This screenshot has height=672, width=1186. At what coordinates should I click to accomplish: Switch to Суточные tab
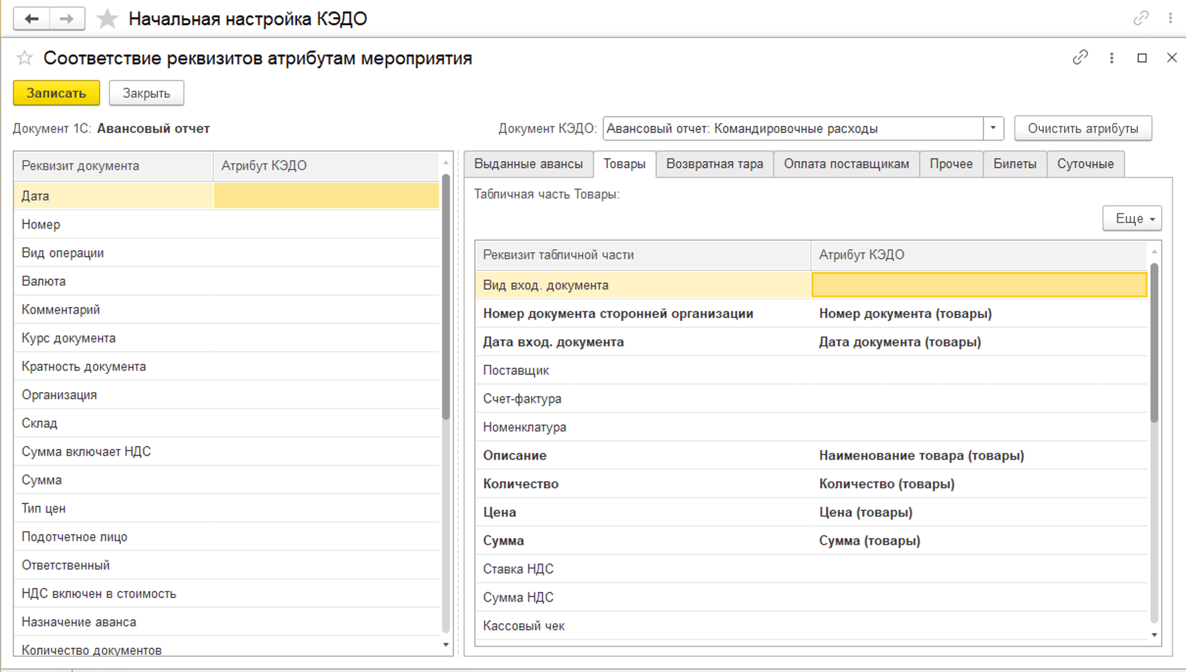pyautogui.click(x=1086, y=164)
